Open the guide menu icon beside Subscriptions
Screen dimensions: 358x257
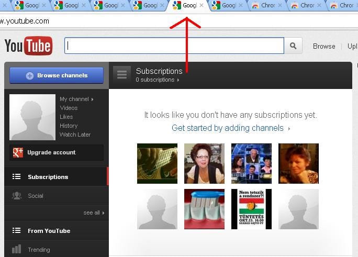click(122, 75)
